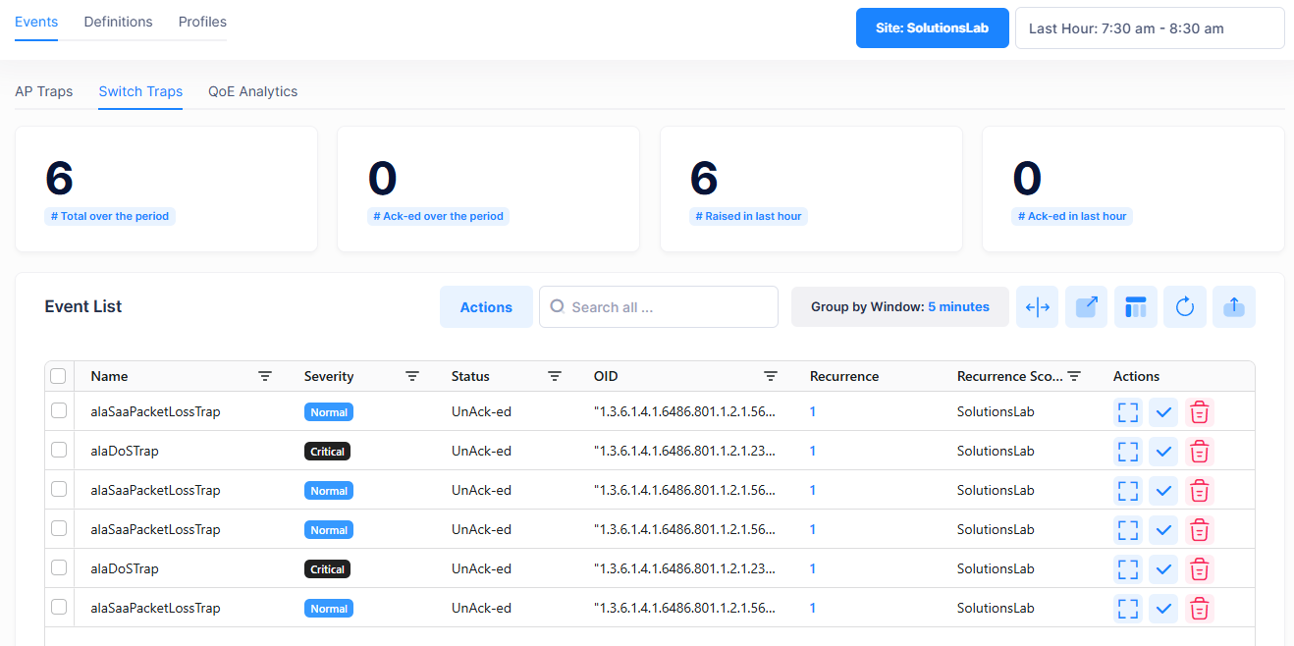Refresh the Event List
The image size is (1294, 646).
[x=1185, y=307]
